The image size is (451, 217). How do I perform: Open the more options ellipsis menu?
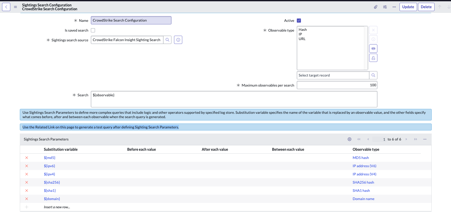tap(394, 7)
